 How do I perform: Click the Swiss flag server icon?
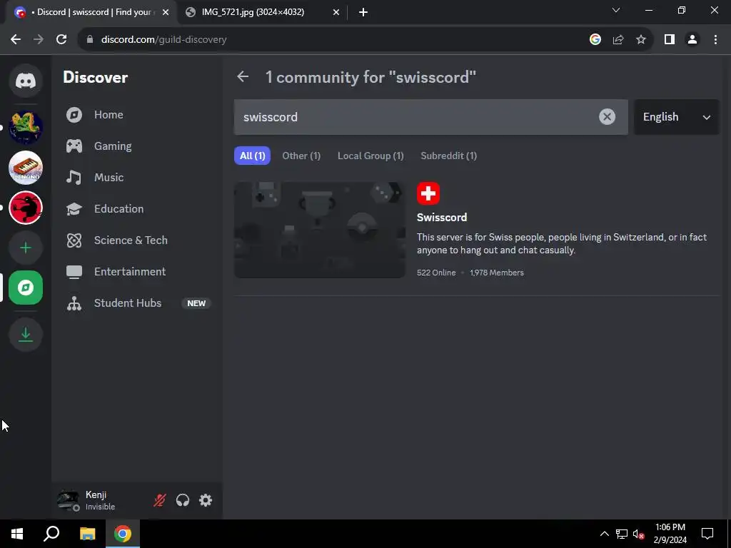coord(428,193)
